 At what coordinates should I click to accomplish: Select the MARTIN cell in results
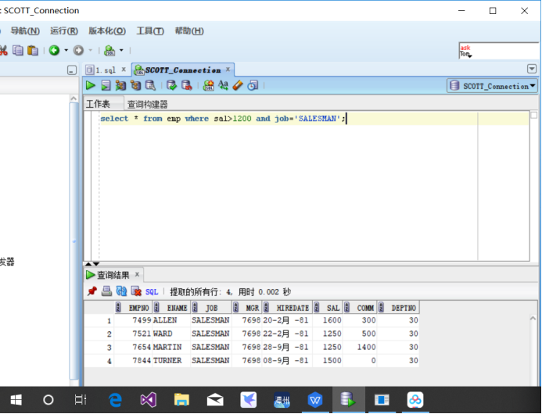coord(171,347)
